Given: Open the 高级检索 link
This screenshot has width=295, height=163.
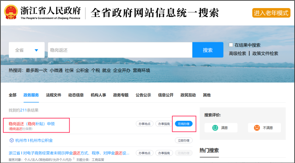Looking at the screenshot, I should [237, 54].
